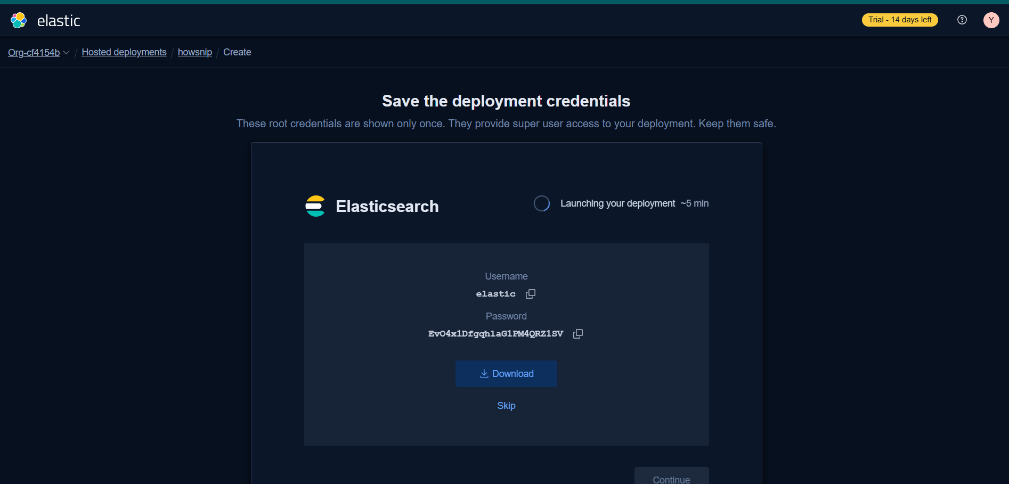Click the deployment loading spinner
The width and height of the screenshot is (1009, 484).
(542, 203)
